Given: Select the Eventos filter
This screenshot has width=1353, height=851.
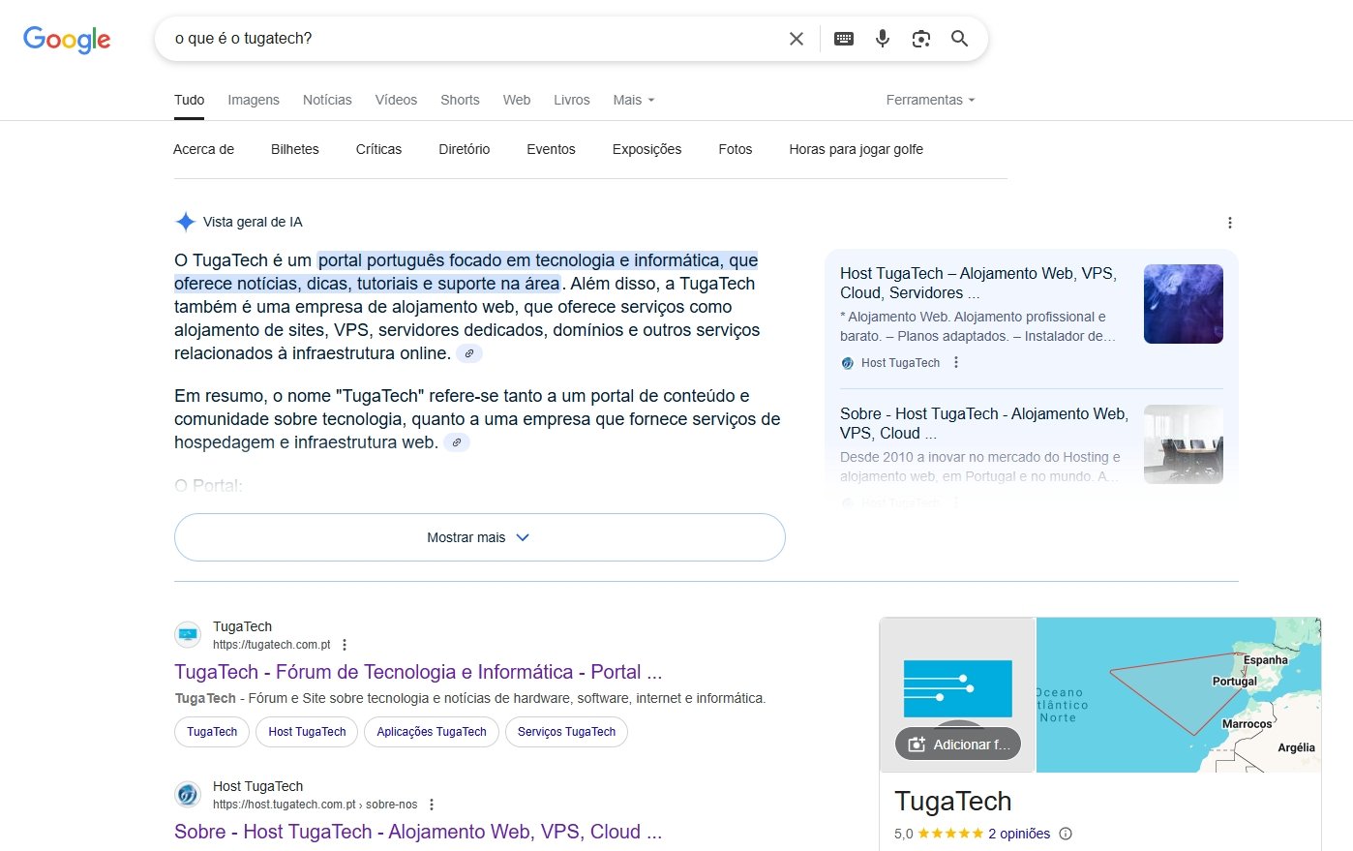Looking at the screenshot, I should [x=551, y=149].
